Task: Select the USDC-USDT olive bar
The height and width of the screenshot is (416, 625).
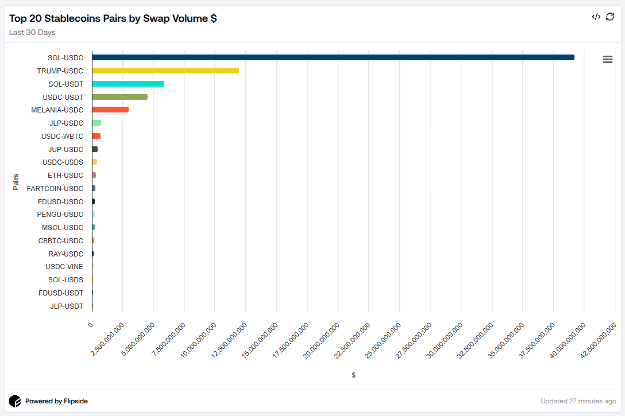Action: tap(119, 97)
